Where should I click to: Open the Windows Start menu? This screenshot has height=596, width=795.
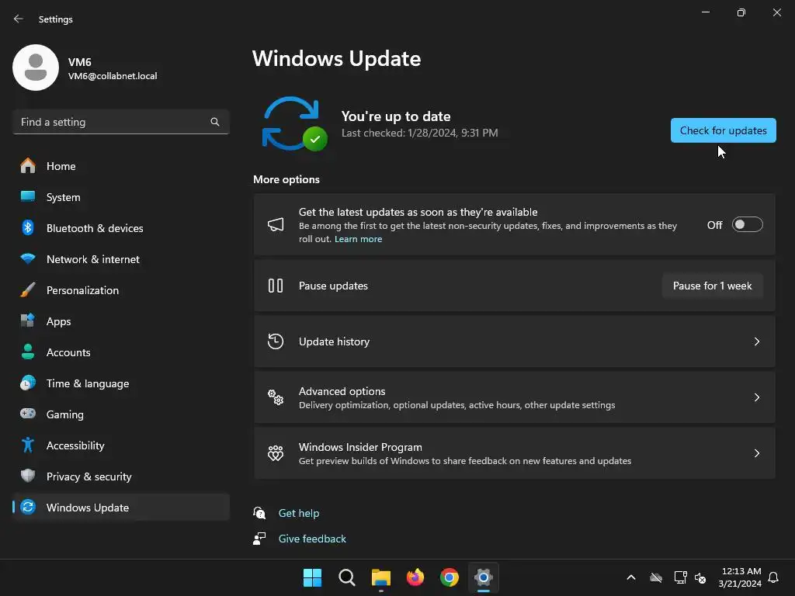[312, 577]
